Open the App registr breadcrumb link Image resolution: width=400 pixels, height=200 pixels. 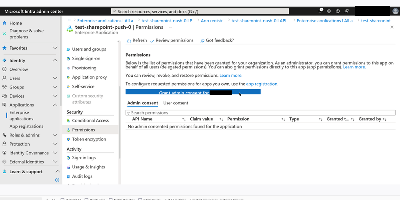(212, 20)
